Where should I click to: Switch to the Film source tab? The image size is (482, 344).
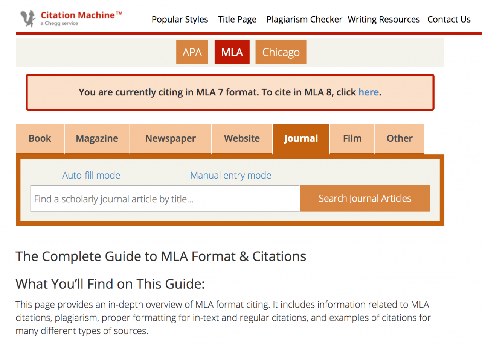coord(352,139)
